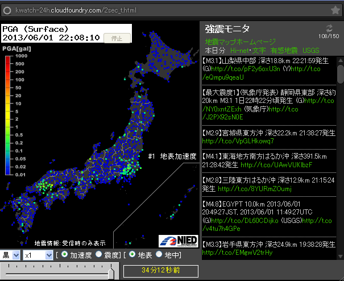Bookmark the page with the star icon
This screenshot has width=344, height=281.
pos(335,10)
